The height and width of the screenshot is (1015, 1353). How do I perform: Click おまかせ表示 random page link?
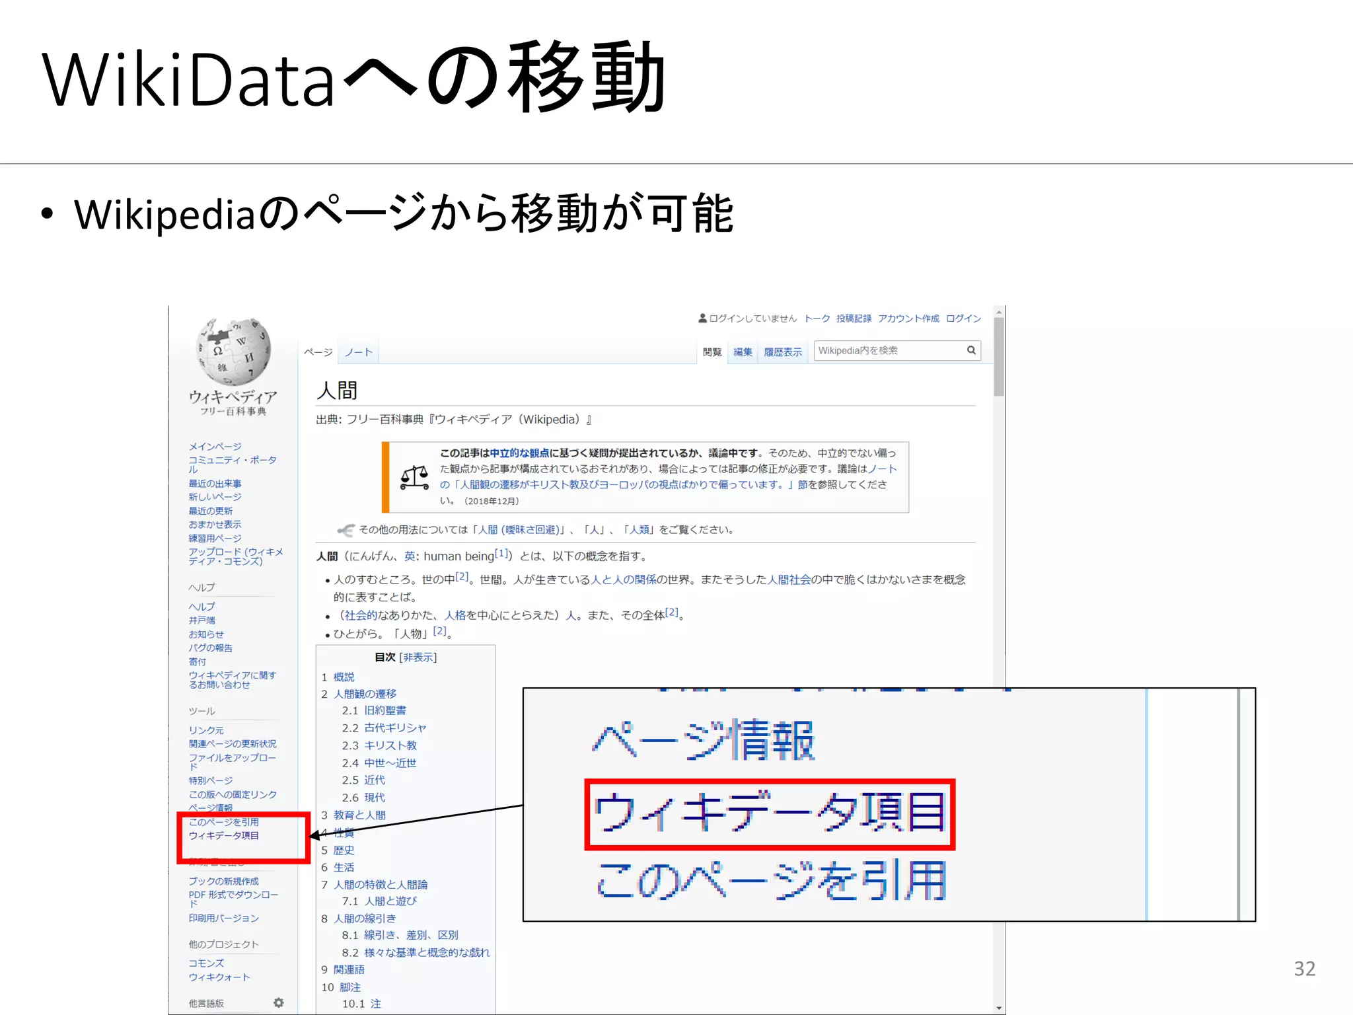point(215,525)
